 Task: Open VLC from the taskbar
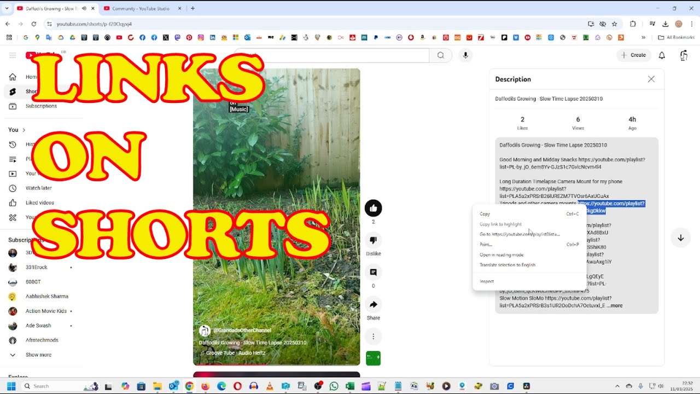click(269, 386)
